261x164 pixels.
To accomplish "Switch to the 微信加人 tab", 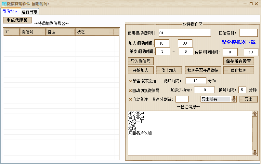I will [x=10, y=11].
